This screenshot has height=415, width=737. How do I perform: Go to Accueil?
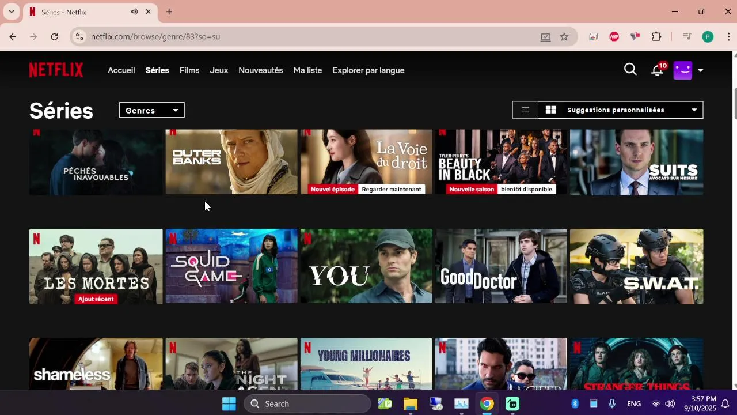121,70
